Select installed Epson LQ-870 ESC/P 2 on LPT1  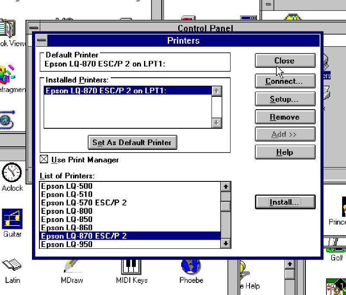(x=128, y=91)
